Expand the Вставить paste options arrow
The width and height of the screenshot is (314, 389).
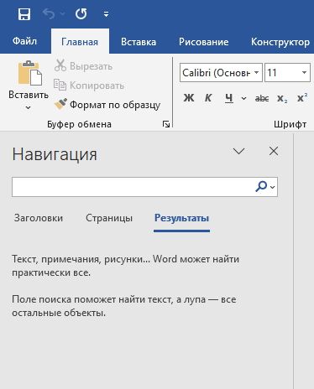pos(28,107)
